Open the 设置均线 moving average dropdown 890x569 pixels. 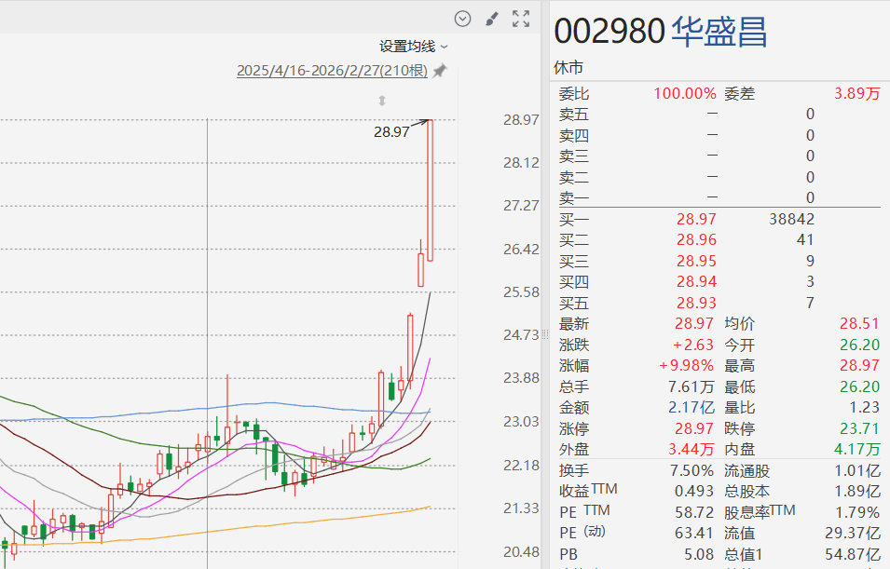[x=407, y=46]
